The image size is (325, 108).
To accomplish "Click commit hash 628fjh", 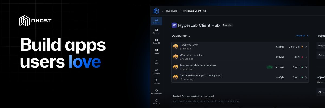I will click(x=280, y=47).
